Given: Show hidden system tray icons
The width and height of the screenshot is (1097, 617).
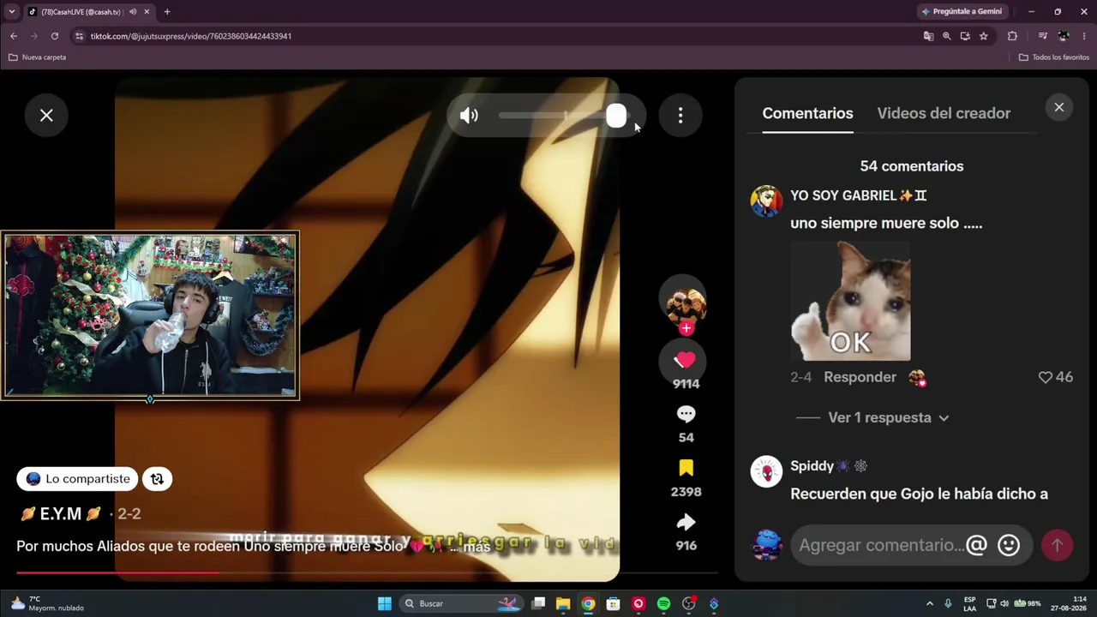Looking at the screenshot, I should click(929, 603).
